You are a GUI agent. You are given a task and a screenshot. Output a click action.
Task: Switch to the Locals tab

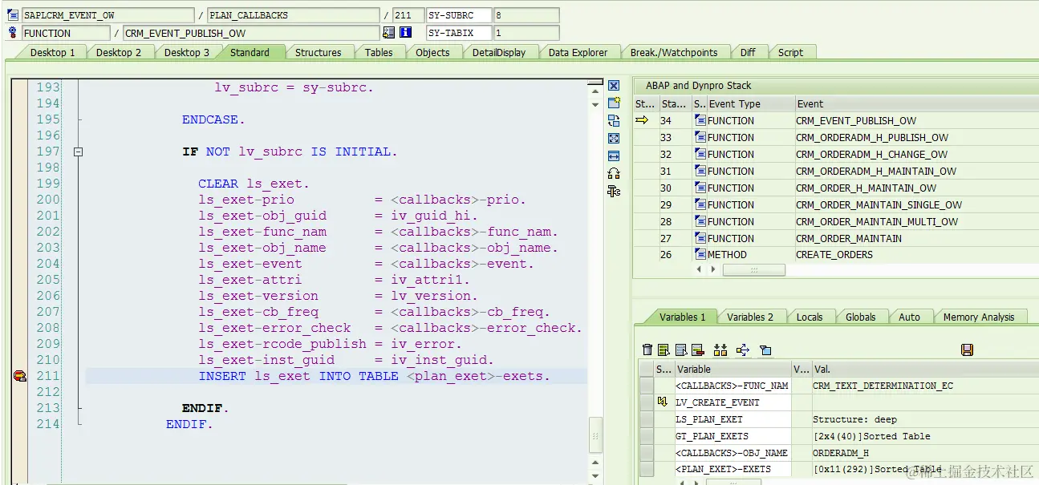(810, 317)
